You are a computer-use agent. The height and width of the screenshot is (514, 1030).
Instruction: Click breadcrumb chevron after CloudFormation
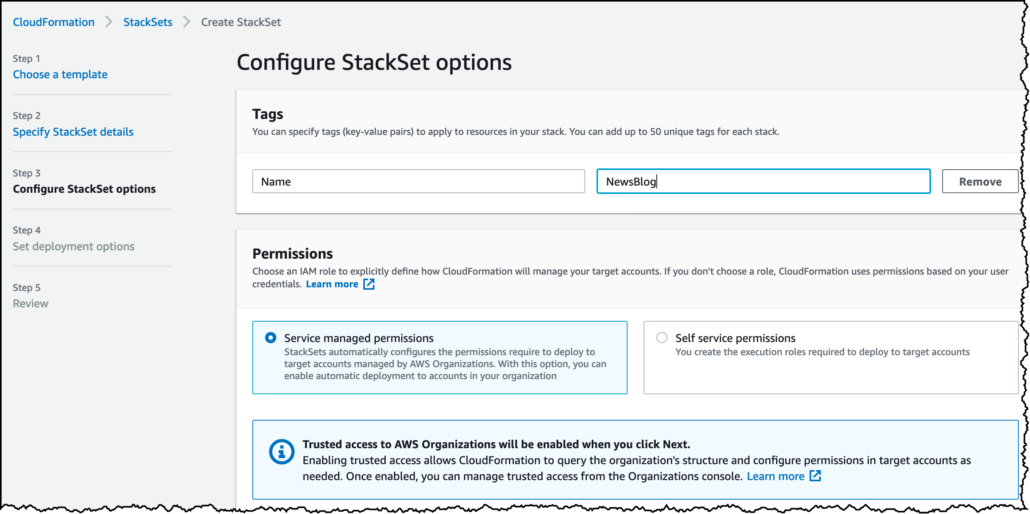[109, 22]
